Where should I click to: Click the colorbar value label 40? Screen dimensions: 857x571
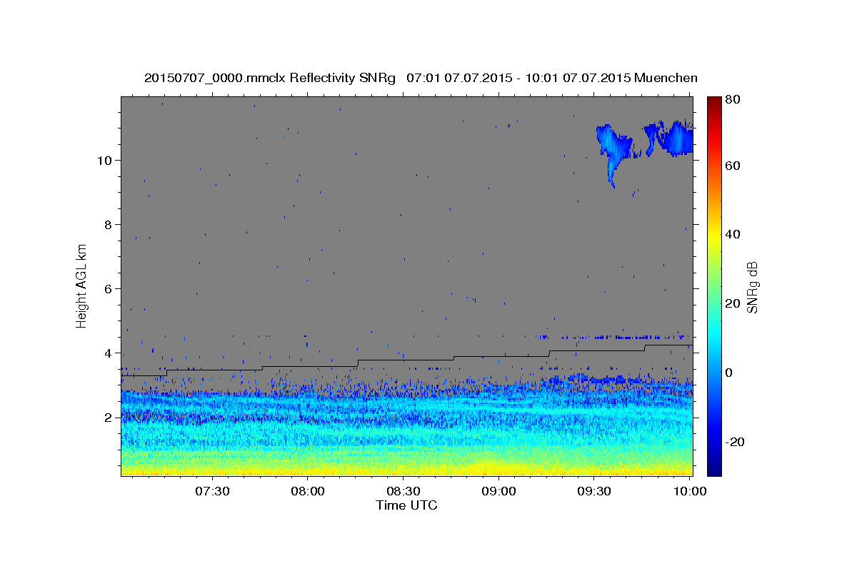[734, 234]
